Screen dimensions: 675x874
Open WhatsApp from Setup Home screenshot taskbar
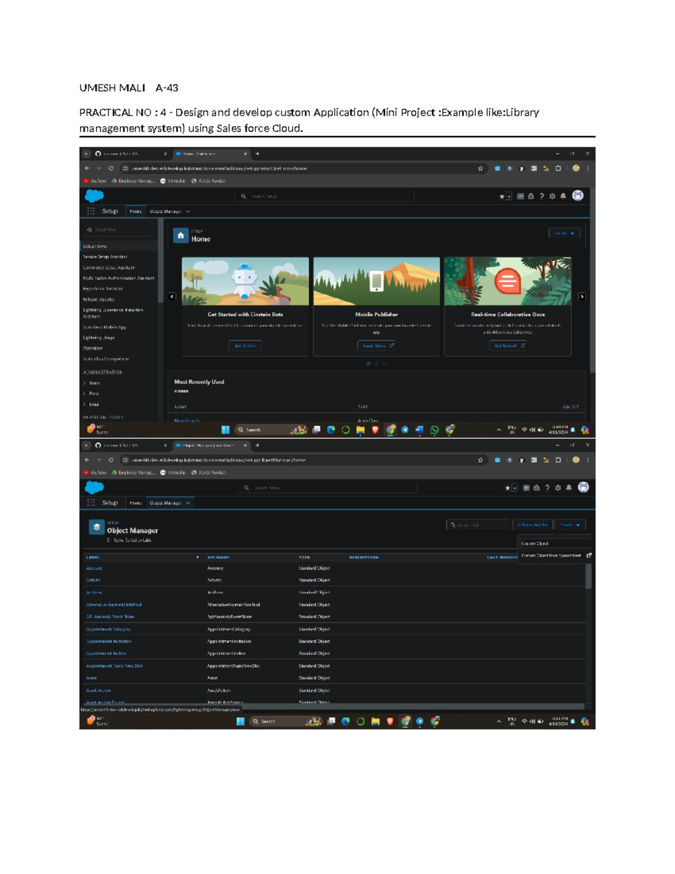(x=434, y=430)
